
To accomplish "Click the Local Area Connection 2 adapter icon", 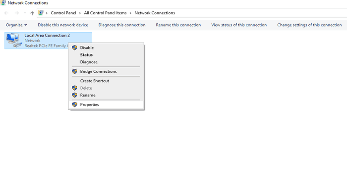I will coord(14,40).
